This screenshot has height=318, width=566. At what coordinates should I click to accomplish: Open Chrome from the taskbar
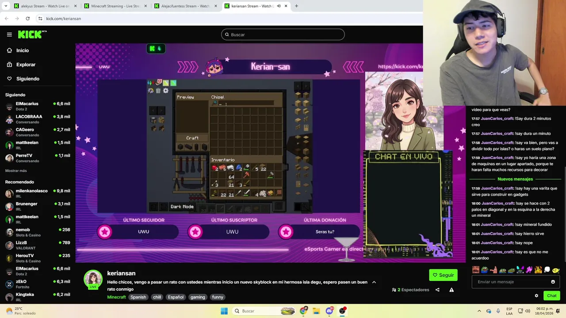[303, 311]
